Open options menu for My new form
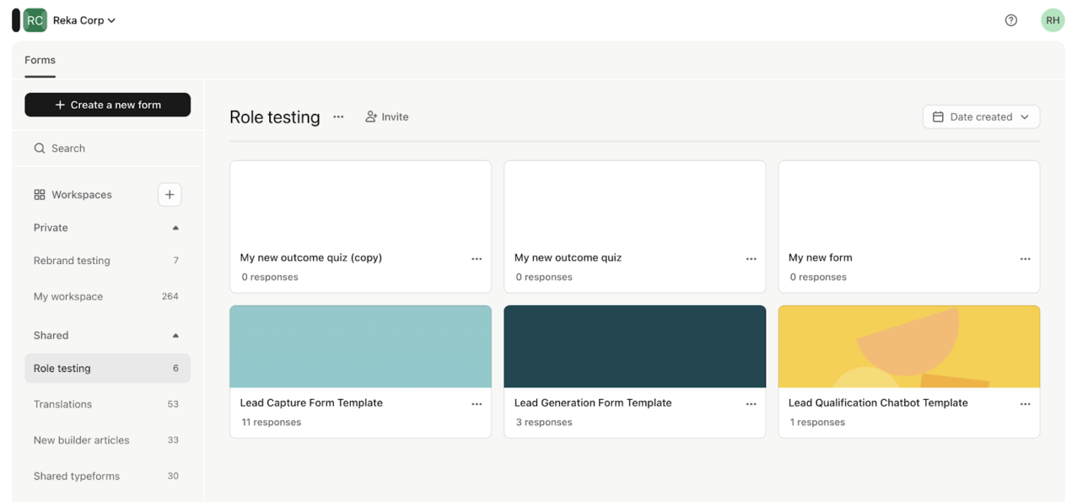This screenshot has height=502, width=1077. point(1025,259)
